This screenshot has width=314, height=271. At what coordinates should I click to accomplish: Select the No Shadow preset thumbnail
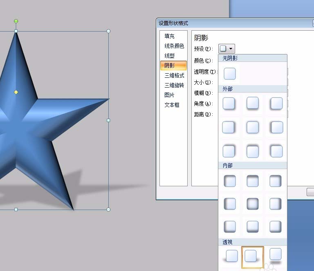[229, 74]
